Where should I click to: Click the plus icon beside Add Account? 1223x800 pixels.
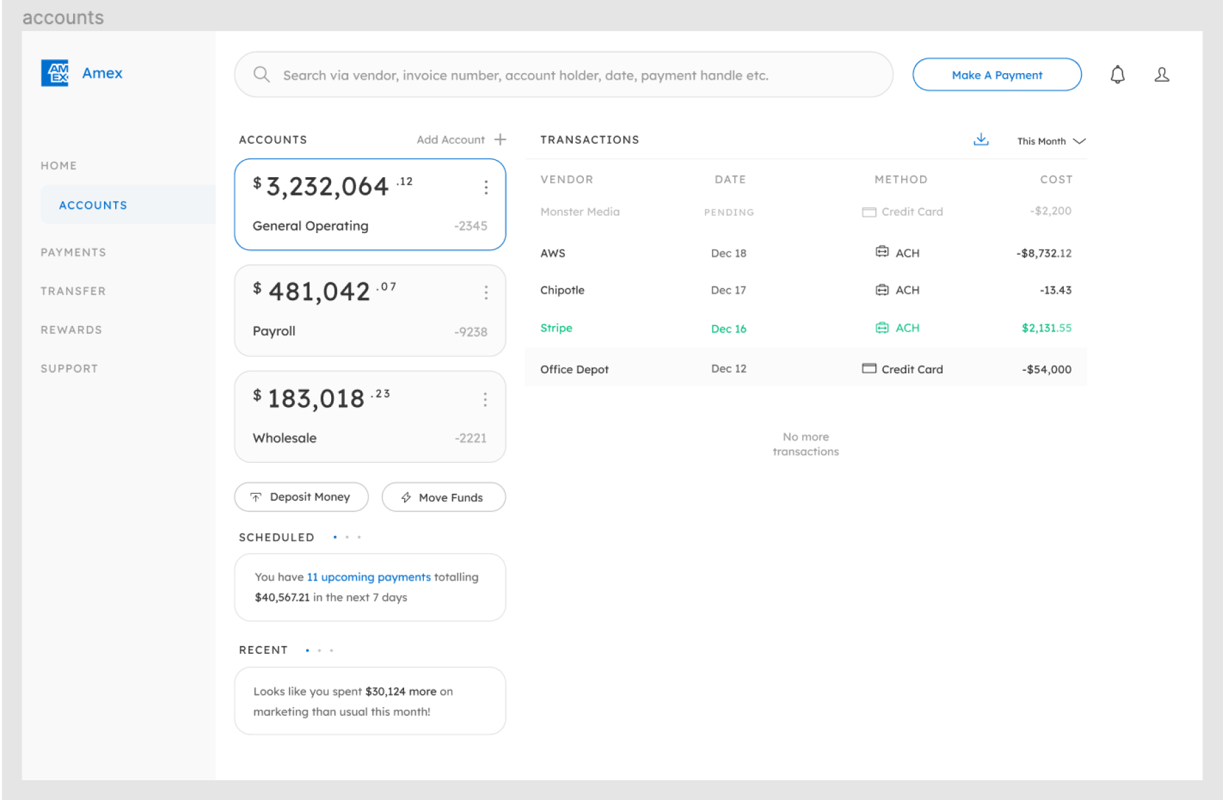click(500, 140)
